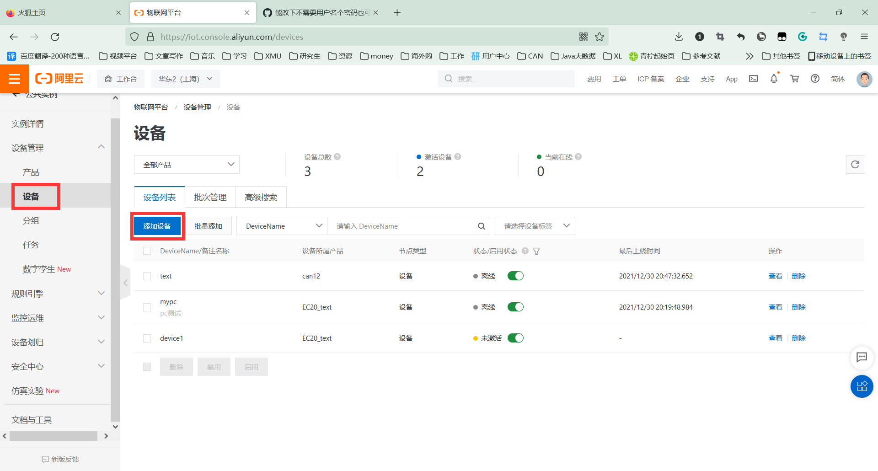Click the 添加设备 button
This screenshot has width=878, height=471.
(x=157, y=226)
